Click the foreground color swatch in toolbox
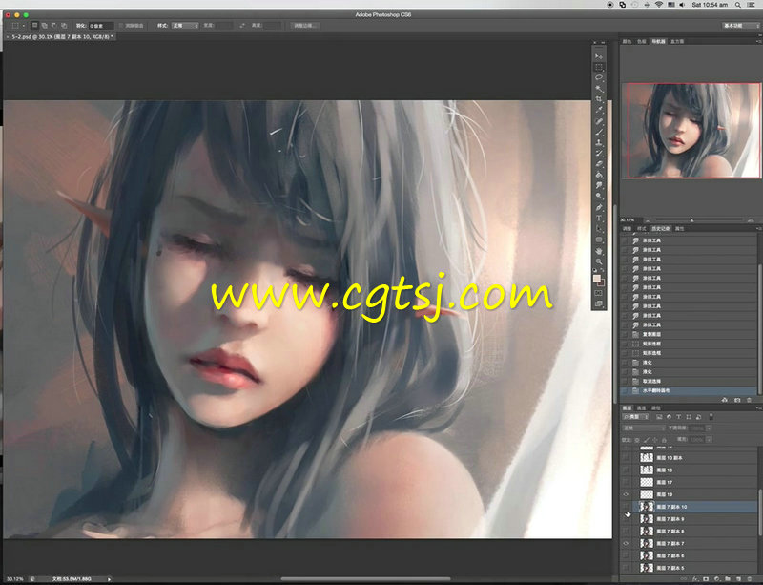Screen dimensions: 763x585 pos(597,278)
